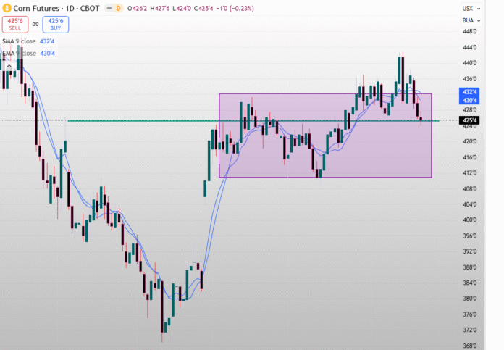The image size is (504, 350).
Task: Click the black 425'4 current price label
Action: tap(469, 120)
